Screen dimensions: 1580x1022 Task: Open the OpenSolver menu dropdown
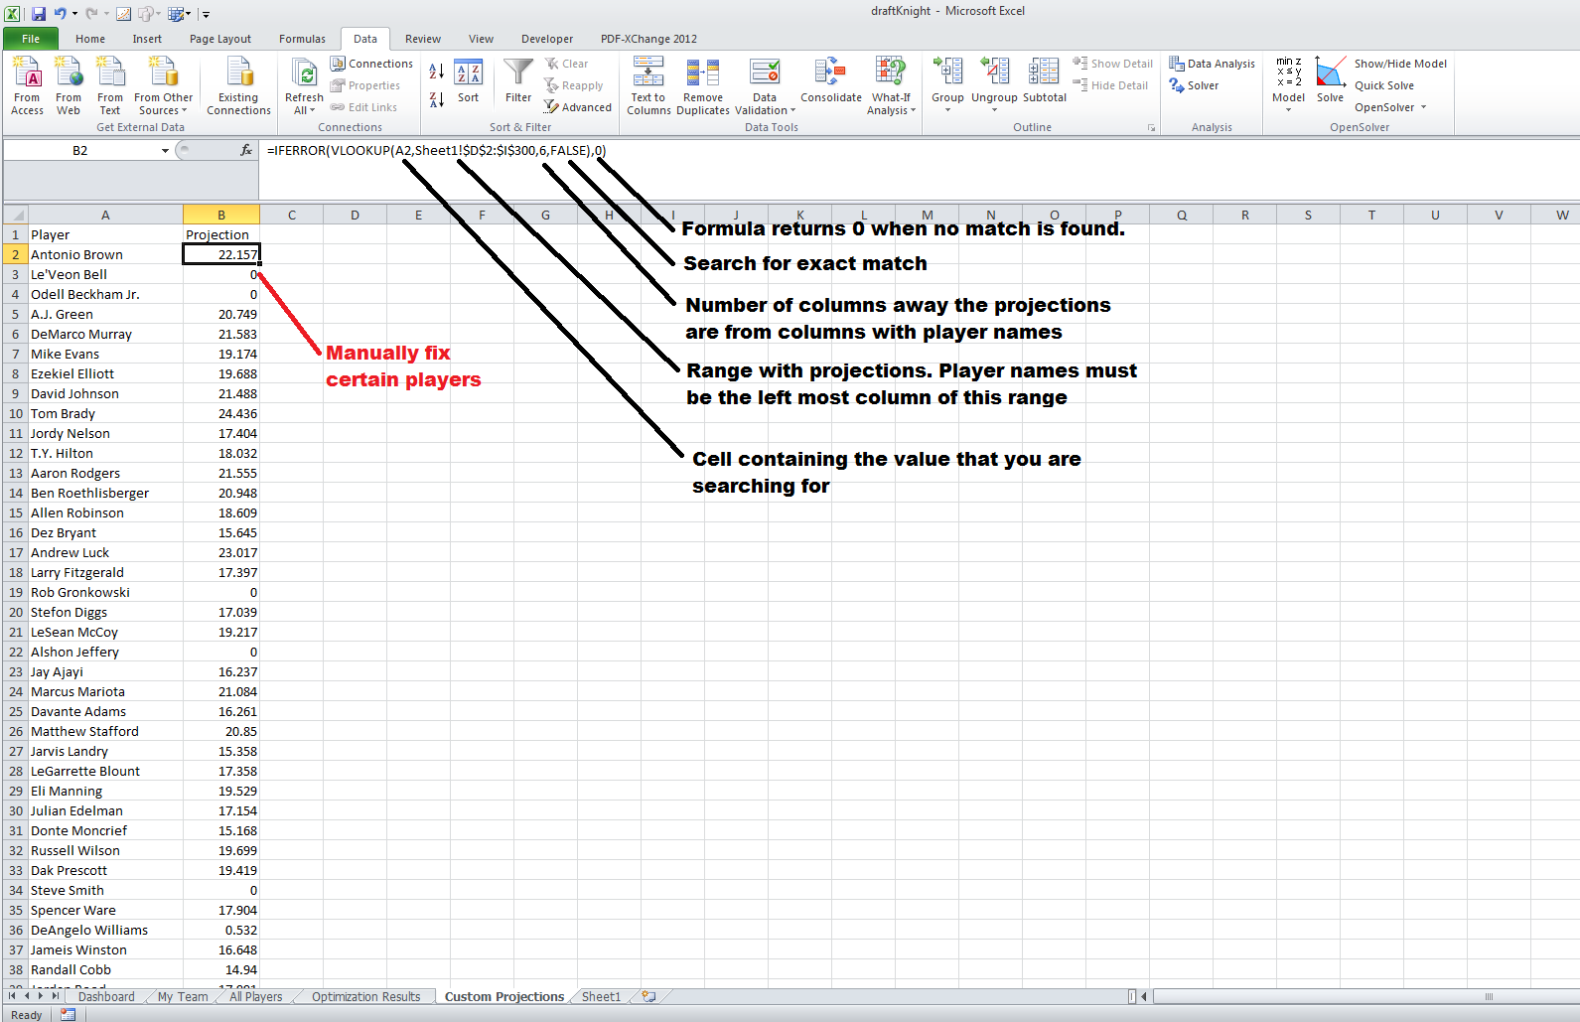pos(1390,107)
